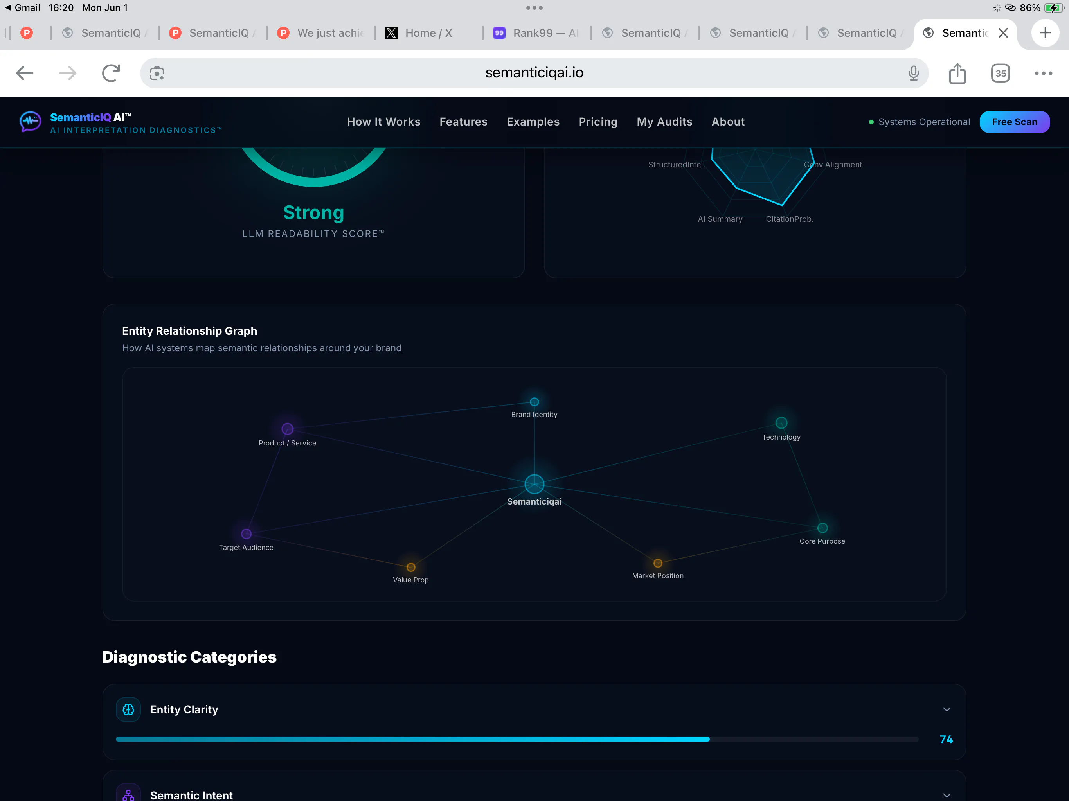Click the semanticiqai.io address bar

click(534, 73)
